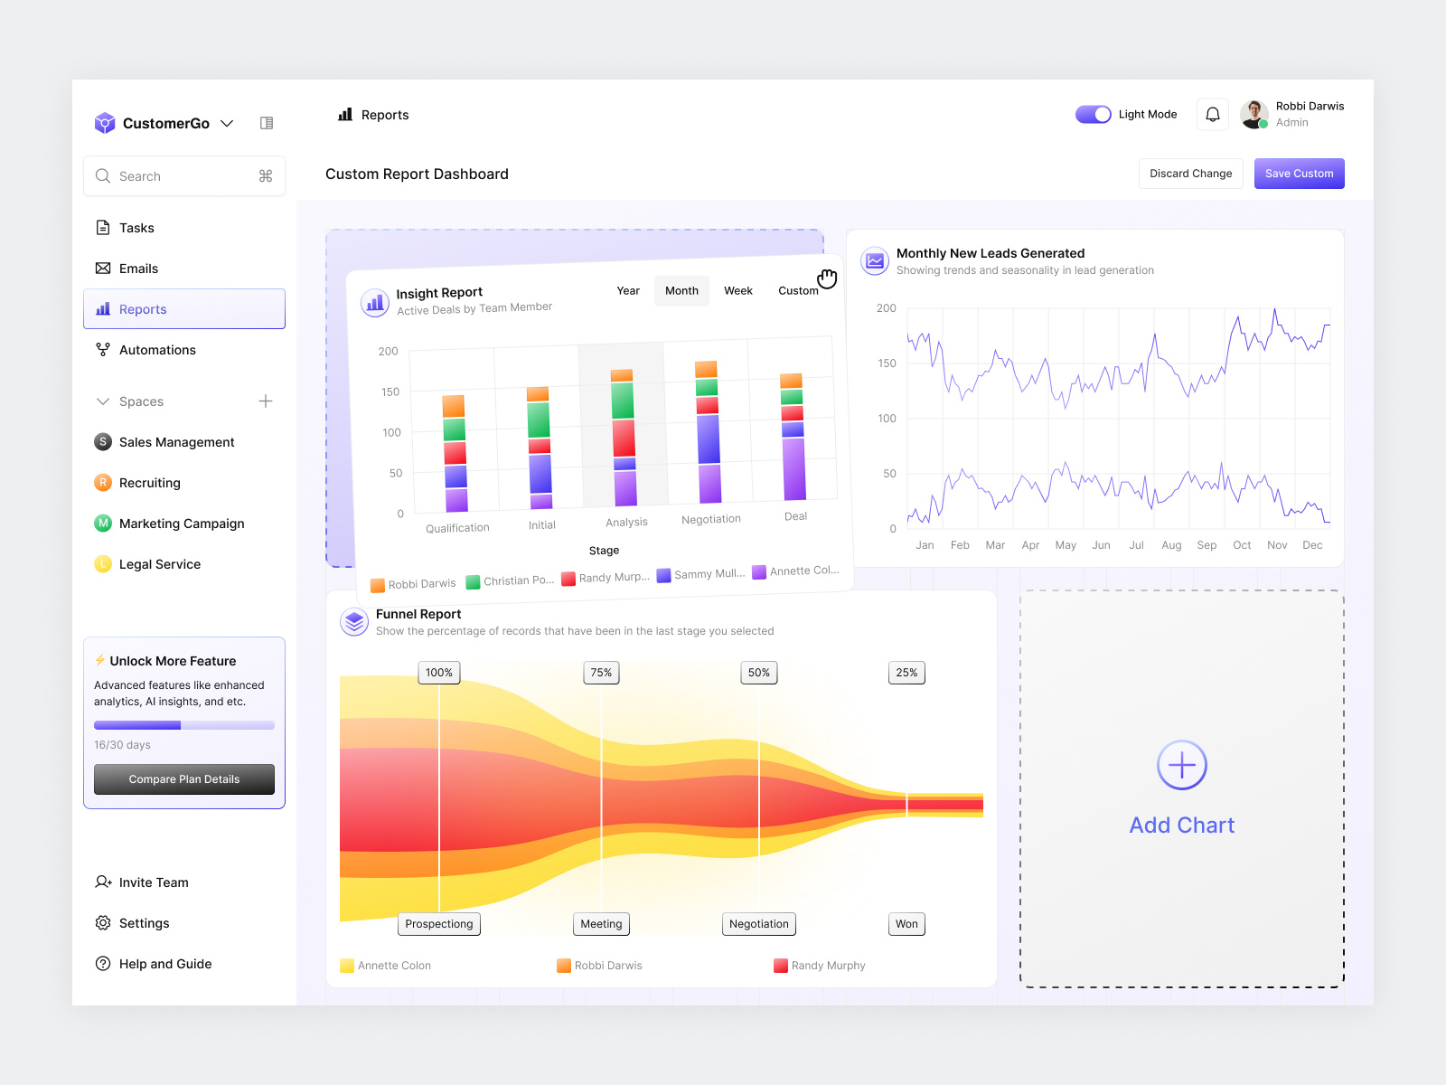
Task: Select the Emails icon in the sidebar
Action: point(103,268)
